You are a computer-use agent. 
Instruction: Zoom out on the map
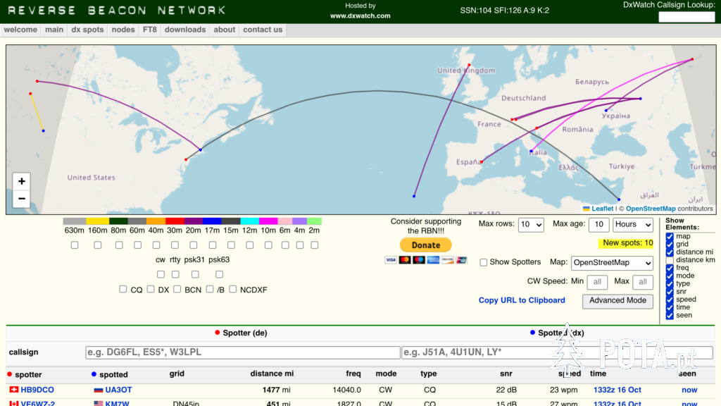21,199
